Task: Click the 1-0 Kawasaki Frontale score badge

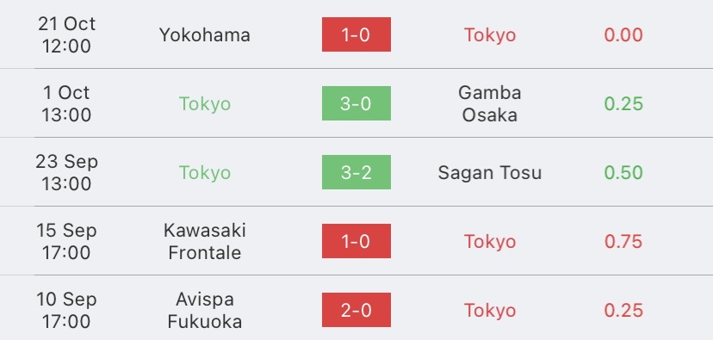Action: tap(356, 241)
